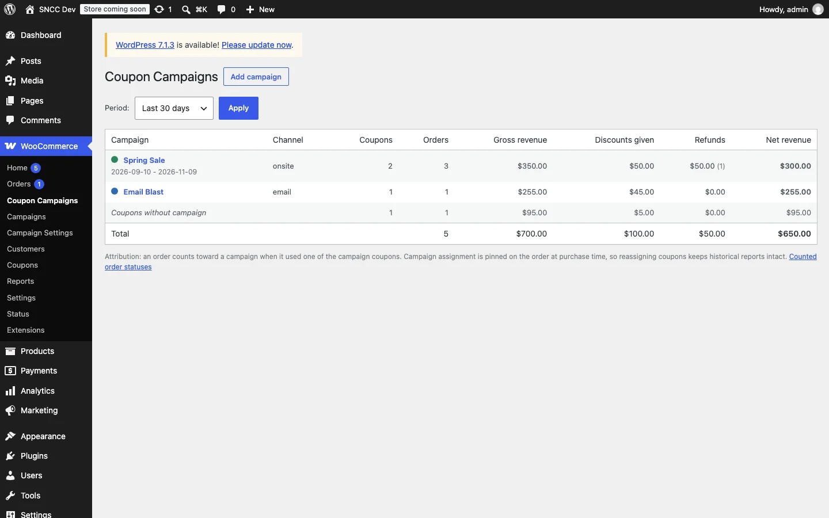Click the Coupons without campaign row label
The height and width of the screenshot is (518, 829).
pyautogui.click(x=159, y=212)
